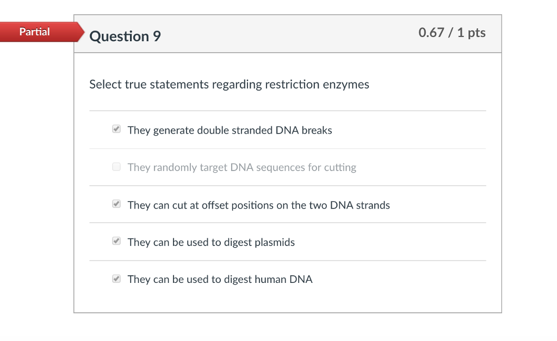Viewport: 557px width, 341px height.
Task: Click the 0.67 / 1 pts score
Action: click(x=452, y=33)
